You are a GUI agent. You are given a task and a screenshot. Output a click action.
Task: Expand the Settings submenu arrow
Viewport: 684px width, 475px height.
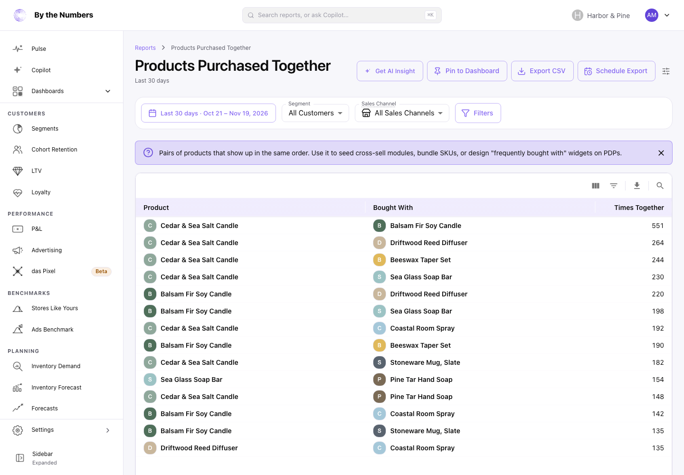pyautogui.click(x=108, y=430)
